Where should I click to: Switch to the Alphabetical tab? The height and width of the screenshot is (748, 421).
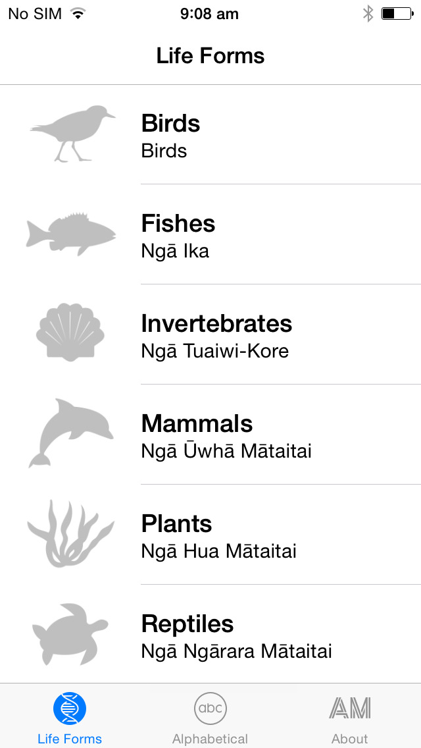tap(210, 717)
